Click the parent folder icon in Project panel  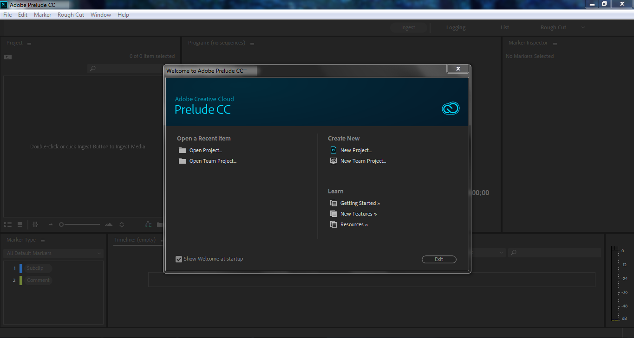point(8,57)
